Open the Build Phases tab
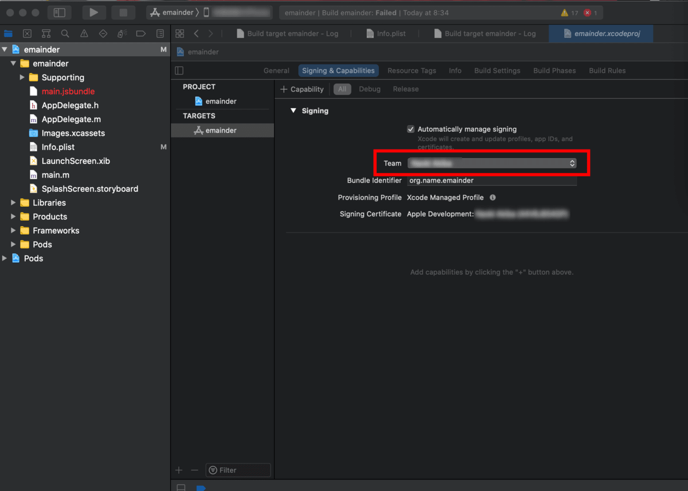688x491 pixels. point(554,70)
